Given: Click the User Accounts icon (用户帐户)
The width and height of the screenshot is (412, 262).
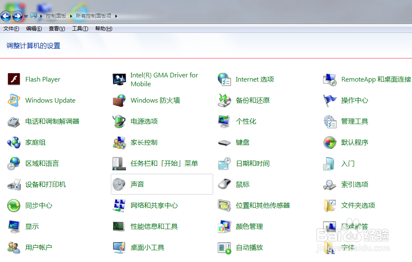Looking at the screenshot, I should [13, 248].
